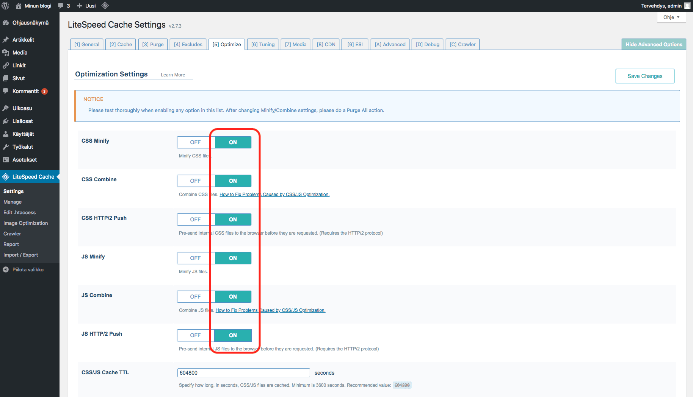Click the CSS/JS Cache TTL input field
The height and width of the screenshot is (397, 693).
(244, 373)
